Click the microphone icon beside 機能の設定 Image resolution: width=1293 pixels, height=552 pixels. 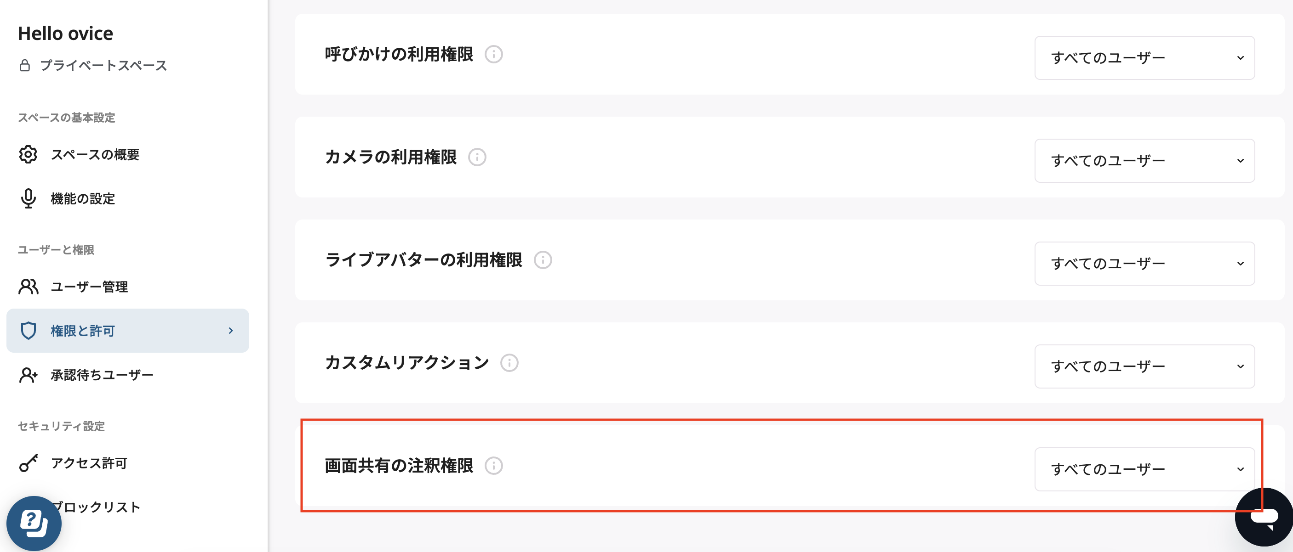pos(29,198)
